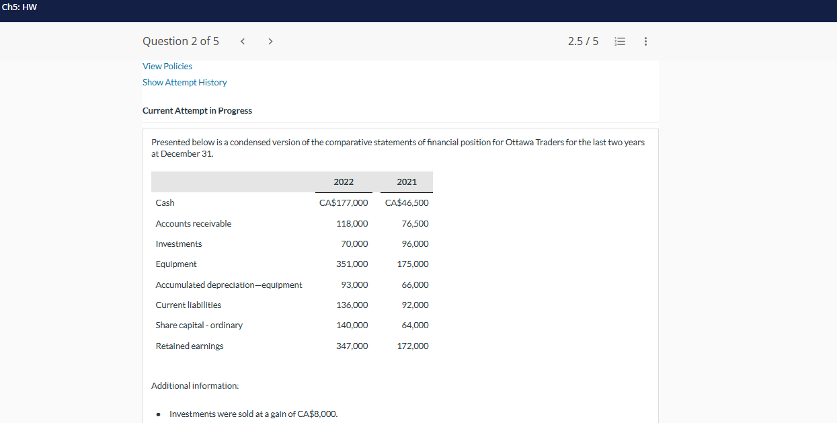Click the 172,000 retained earnings value
This screenshot has height=423, width=837.
pyautogui.click(x=413, y=346)
